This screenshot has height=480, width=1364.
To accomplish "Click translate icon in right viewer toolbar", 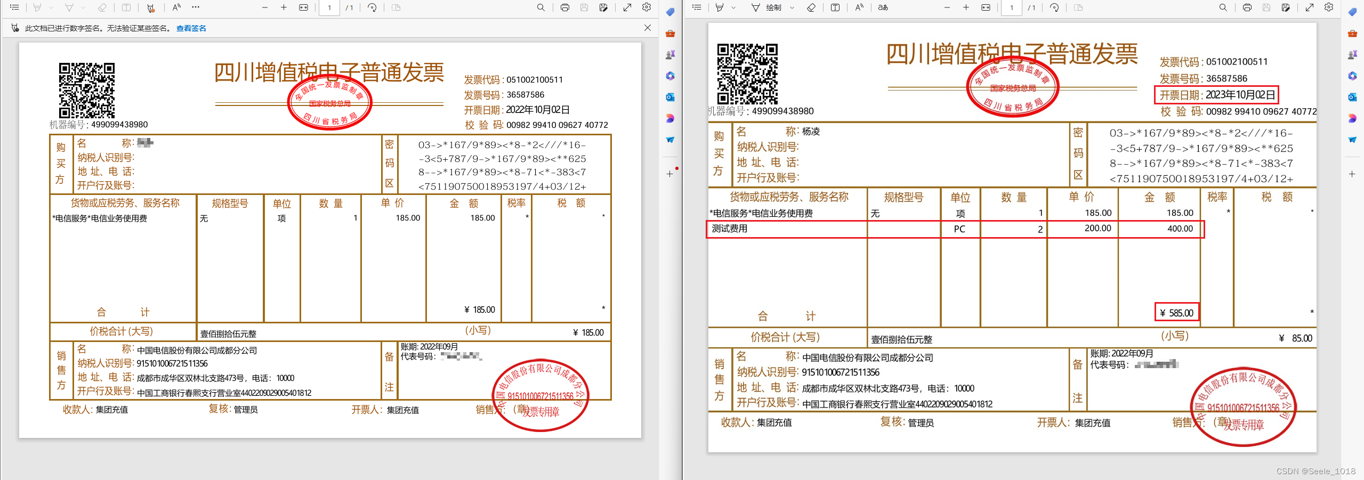I will [x=883, y=7].
